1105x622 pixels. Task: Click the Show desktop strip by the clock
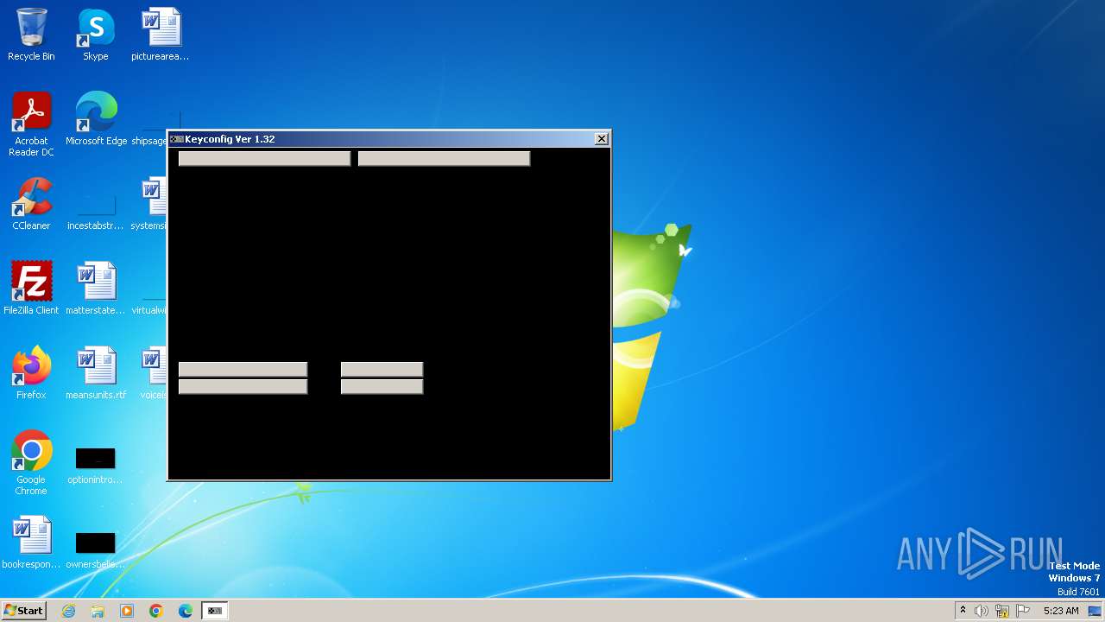(x=1096, y=611)
